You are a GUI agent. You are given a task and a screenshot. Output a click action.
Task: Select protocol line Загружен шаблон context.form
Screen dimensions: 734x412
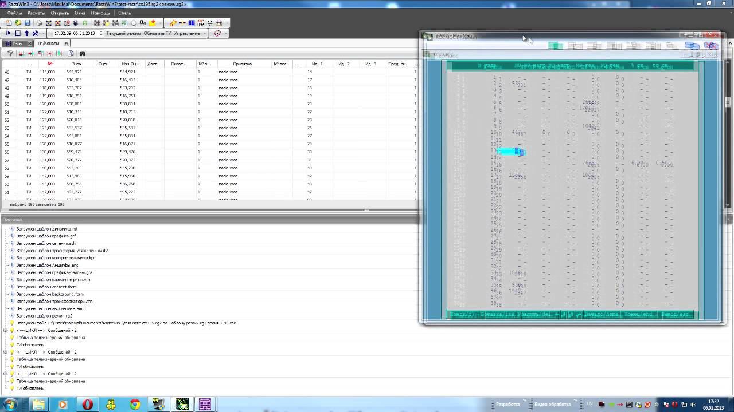46,287
